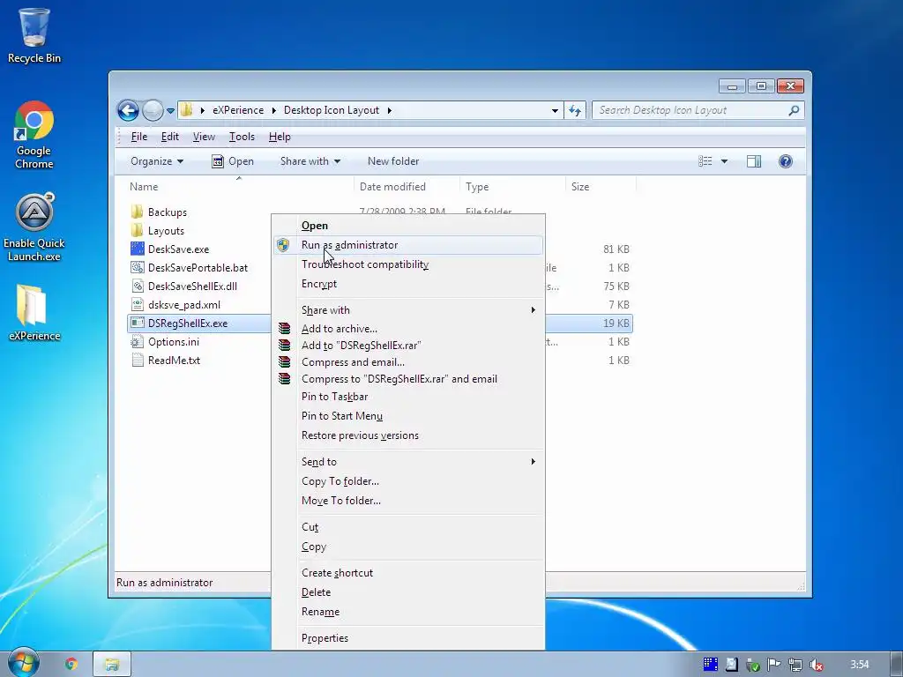Click New folder in the toolbar
The image size is (903, 677).
tap(393, 162)
